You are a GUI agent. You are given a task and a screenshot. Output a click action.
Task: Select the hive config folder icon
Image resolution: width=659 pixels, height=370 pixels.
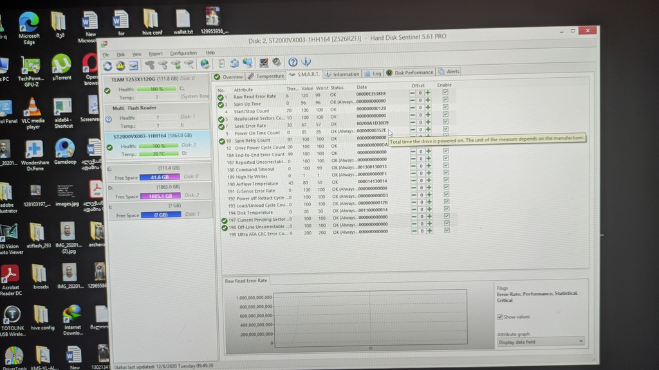click(x=42, y=319)
